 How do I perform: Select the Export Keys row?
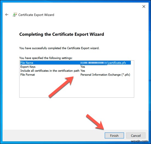point(75,67)
